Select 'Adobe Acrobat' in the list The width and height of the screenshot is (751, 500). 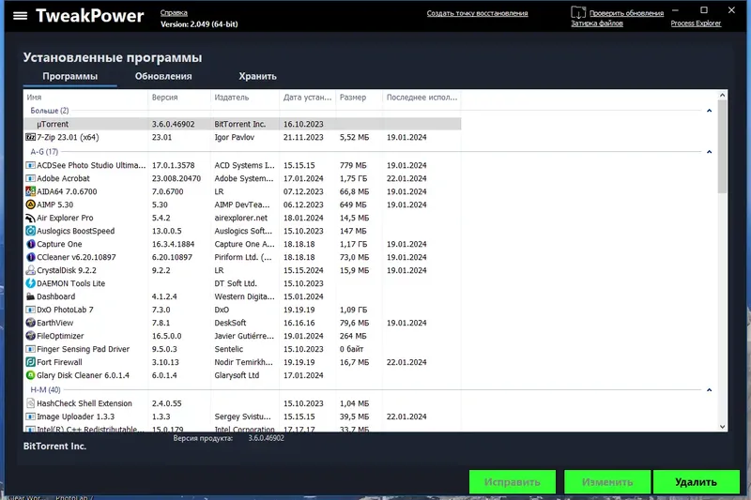(63, 178)
